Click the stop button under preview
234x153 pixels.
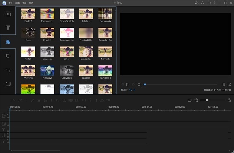click(139, 85)
